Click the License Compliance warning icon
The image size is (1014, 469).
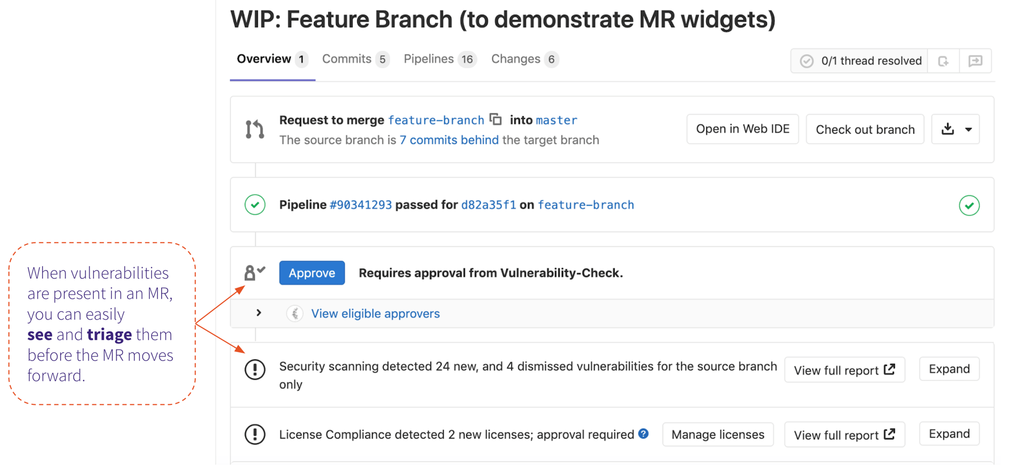point(255,434)
